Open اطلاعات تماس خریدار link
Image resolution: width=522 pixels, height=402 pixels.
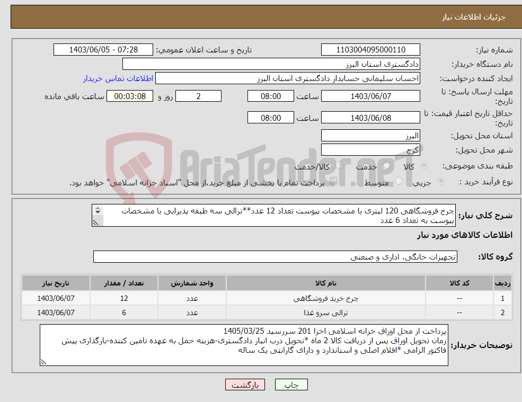(118, 78)
